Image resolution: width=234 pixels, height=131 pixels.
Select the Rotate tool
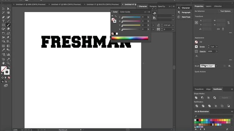point(3,33)
